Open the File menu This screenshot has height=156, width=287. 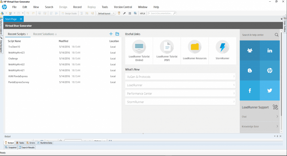coord(14,7)
